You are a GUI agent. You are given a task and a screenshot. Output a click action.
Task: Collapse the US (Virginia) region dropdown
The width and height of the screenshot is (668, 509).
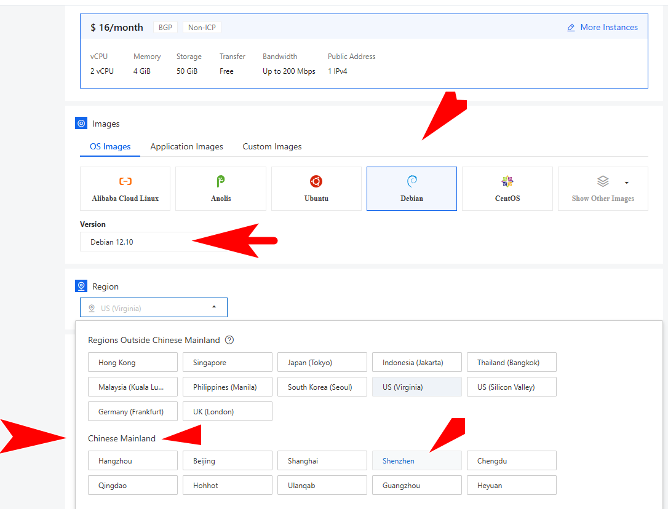(x=154, y=307)
